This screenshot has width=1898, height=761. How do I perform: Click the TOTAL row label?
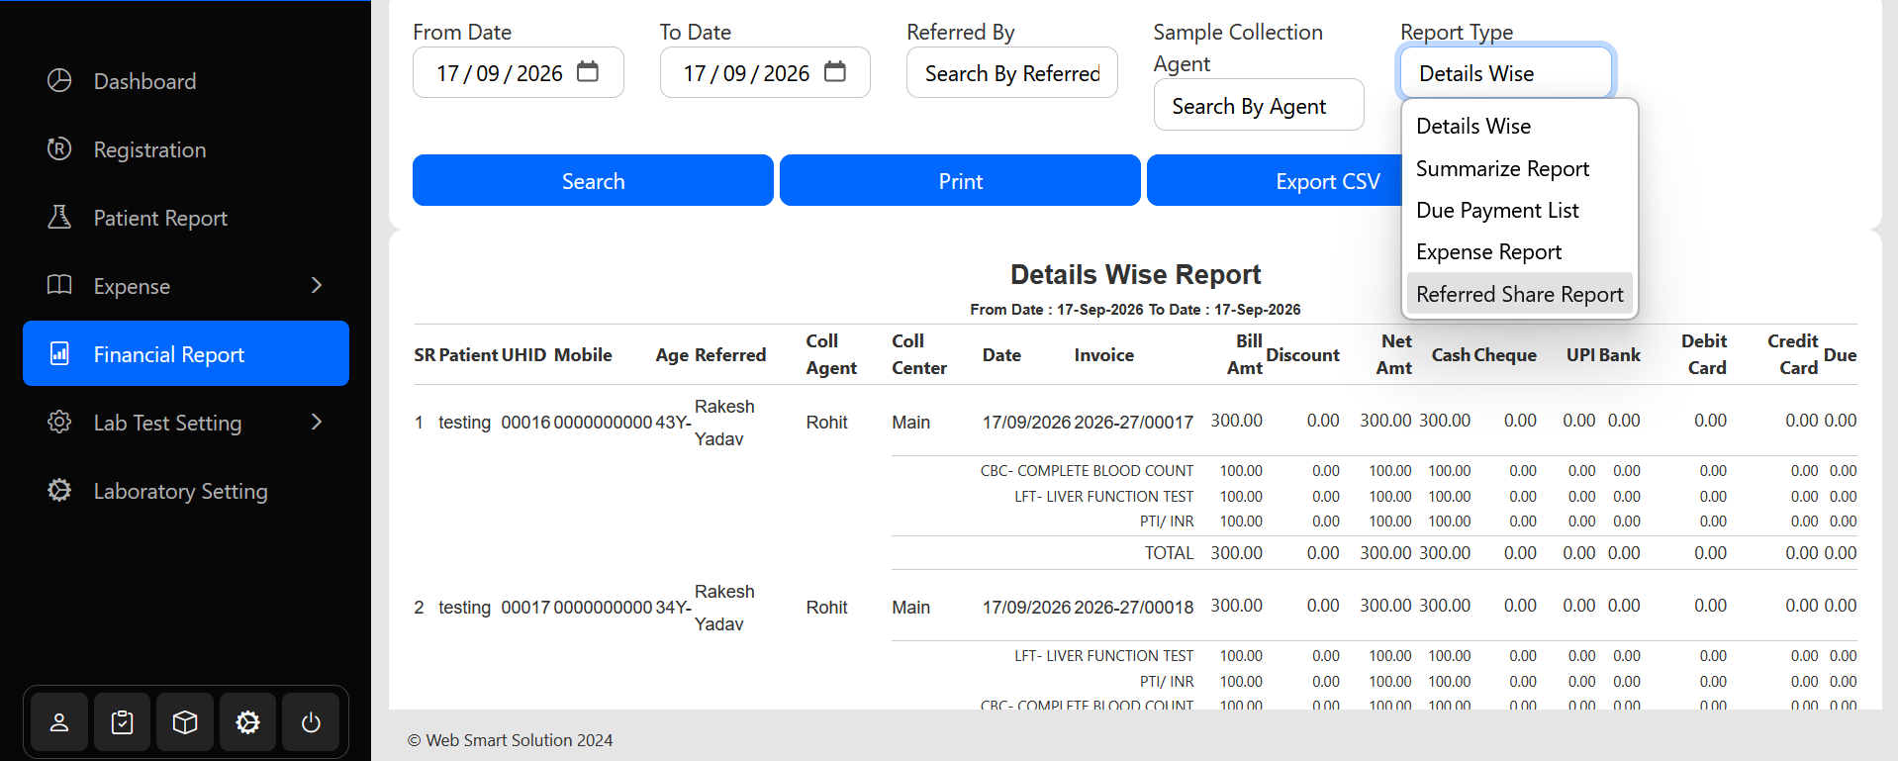coord(1169,553)
